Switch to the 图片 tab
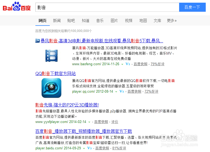Image resolution: width=210 pixels, height=152 pixels. (114, 20)
